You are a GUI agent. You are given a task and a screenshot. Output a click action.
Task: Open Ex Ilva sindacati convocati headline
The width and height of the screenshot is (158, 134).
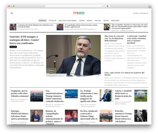coord(89,115)
